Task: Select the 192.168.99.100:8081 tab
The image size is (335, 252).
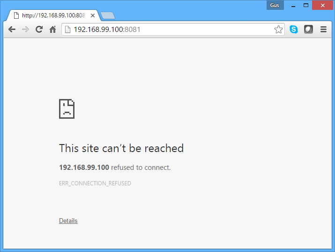Action: 52,15
